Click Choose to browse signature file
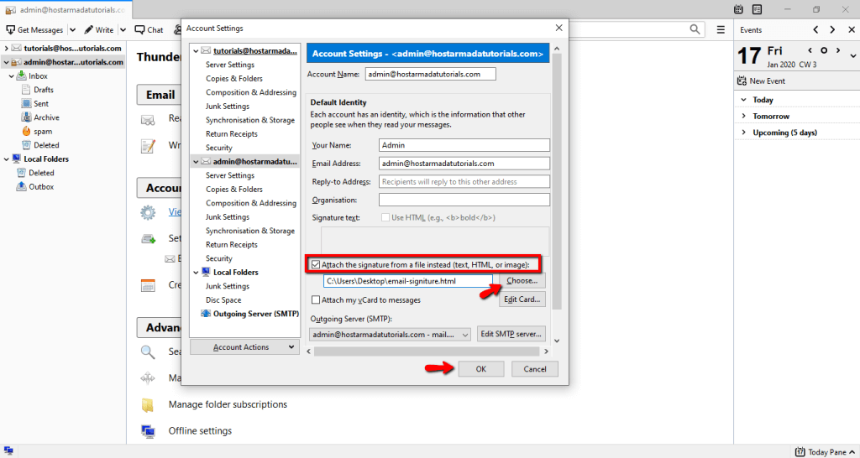This screenshot has height=458, width=860. (x=522, y=280)
